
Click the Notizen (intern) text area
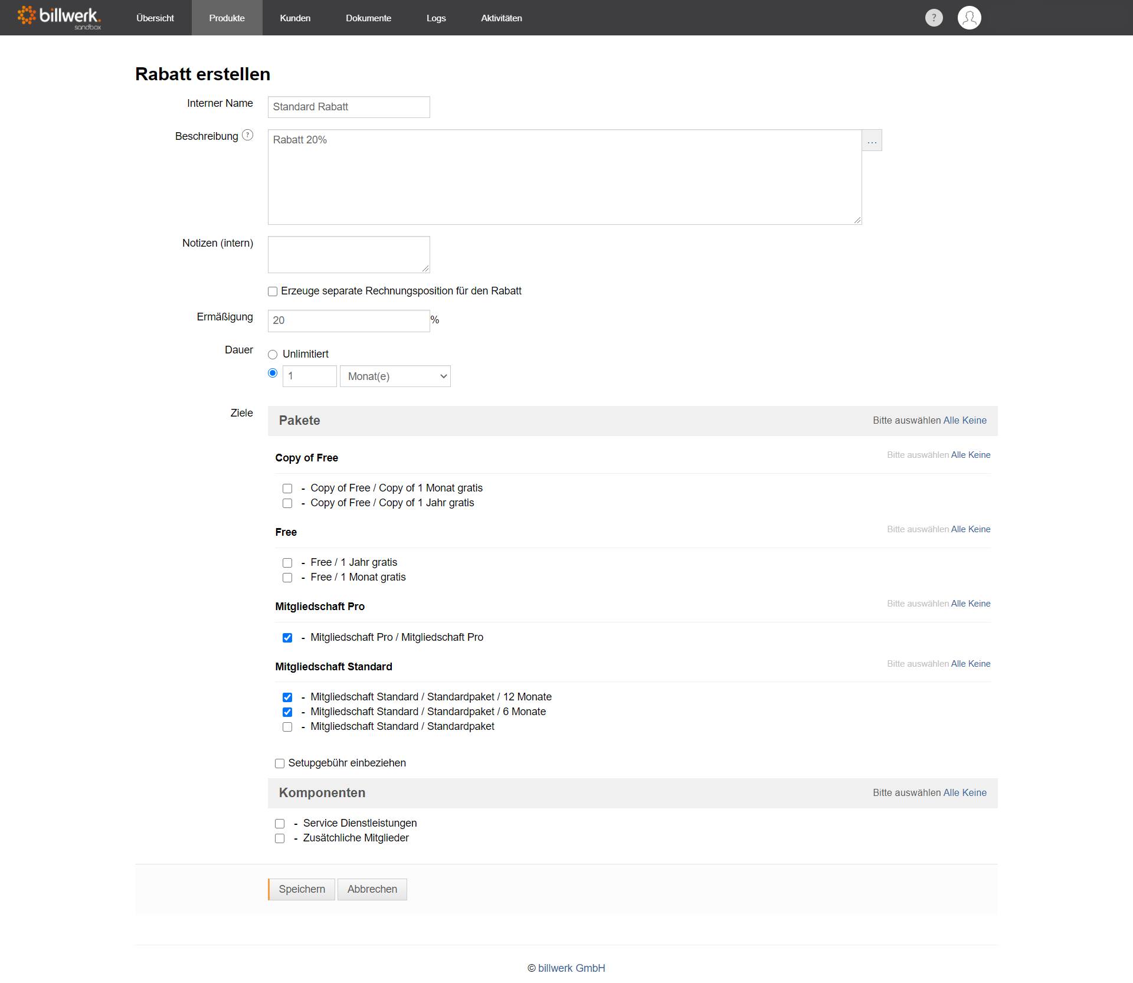point(349,254)
